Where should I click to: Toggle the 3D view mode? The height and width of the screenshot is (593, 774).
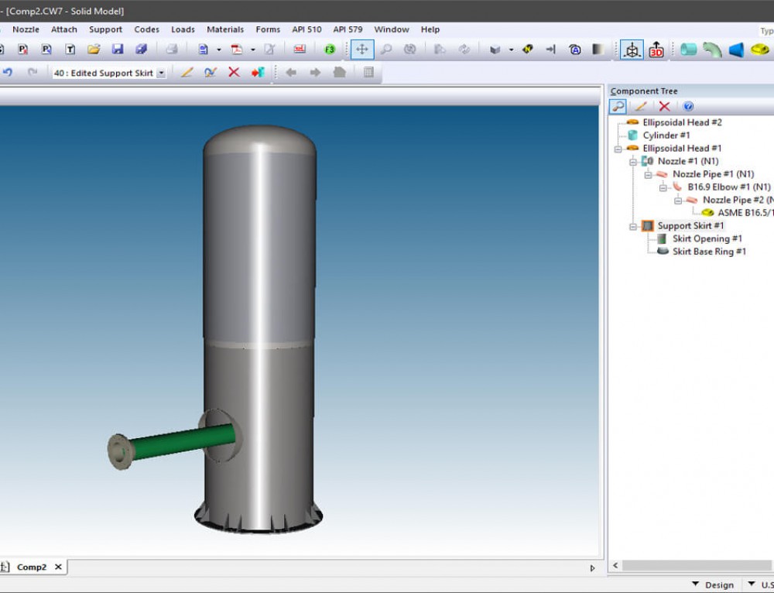click(x=656, y=49)
